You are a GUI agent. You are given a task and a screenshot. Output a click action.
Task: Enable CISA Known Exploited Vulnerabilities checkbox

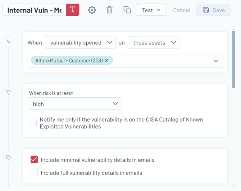(x=34, y=123)
